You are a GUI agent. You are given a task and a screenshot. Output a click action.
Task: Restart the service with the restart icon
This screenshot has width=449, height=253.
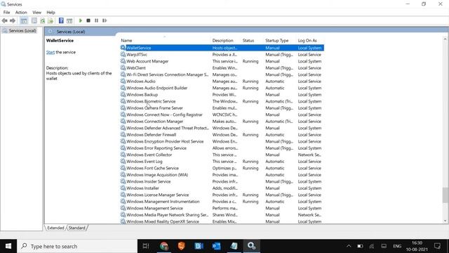pyautogui.click(x=105, y=20)
